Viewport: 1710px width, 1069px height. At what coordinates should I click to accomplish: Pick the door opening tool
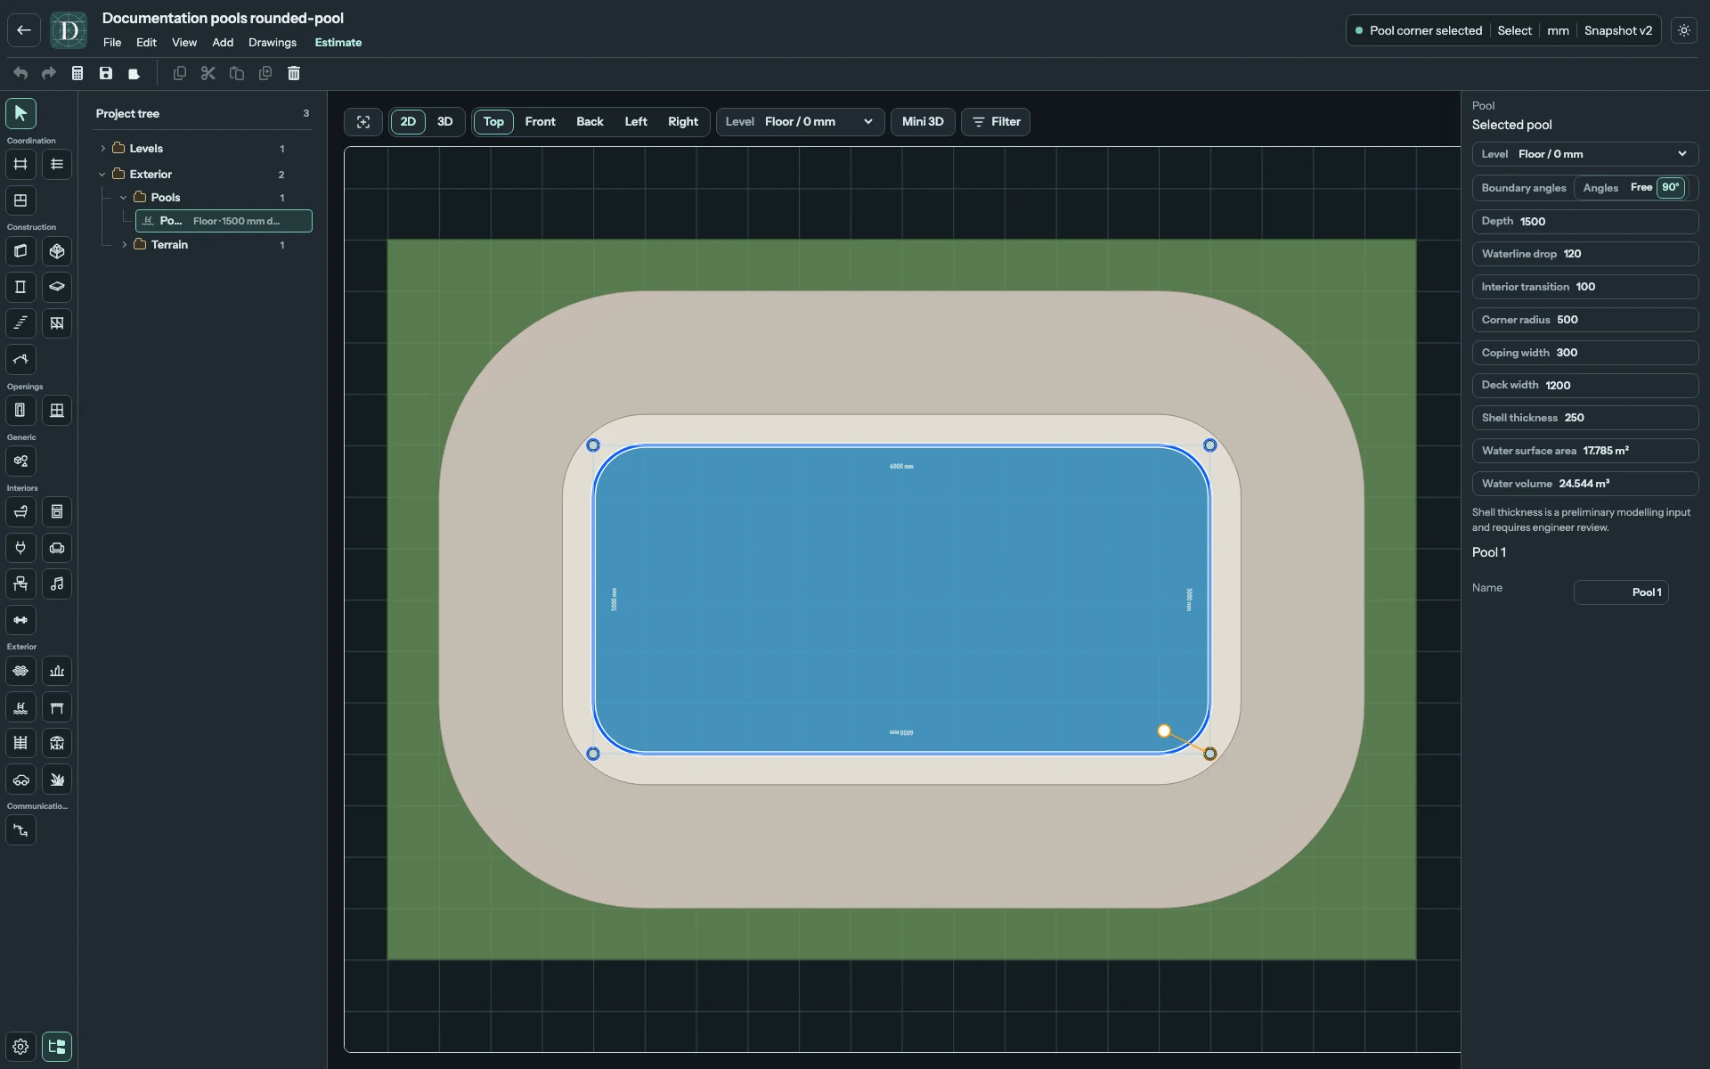tap(20, 411)
